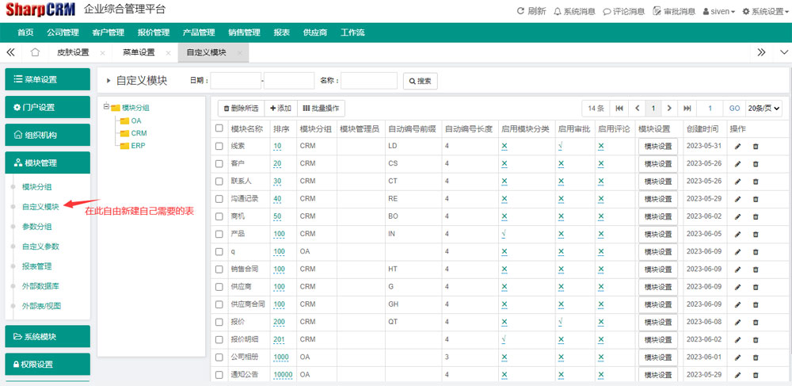
Task: Click the 搜索 search button
Action: click(420, 81)
